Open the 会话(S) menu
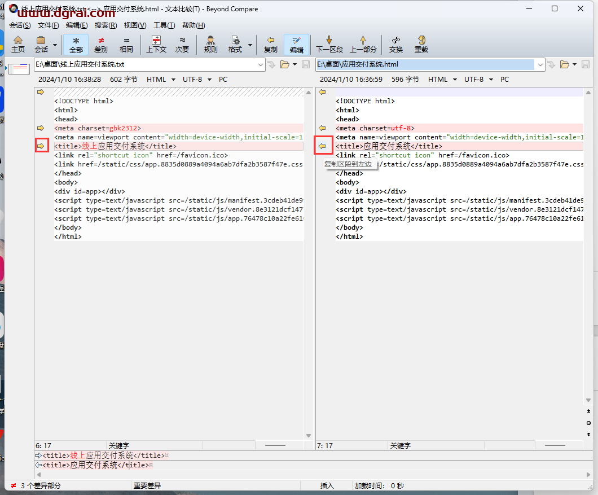The width and height of the screenshot is (598, 495). coord(20,25)
